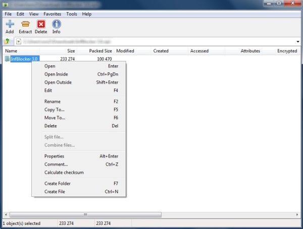Select Delete in the context menu
The height and width of the screenshot is (229, 303).
coord(79,126)
